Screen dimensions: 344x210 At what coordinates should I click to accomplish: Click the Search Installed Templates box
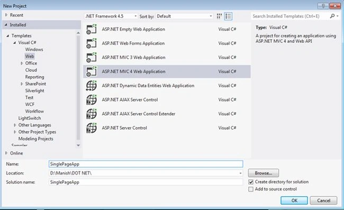pos(289,16)
